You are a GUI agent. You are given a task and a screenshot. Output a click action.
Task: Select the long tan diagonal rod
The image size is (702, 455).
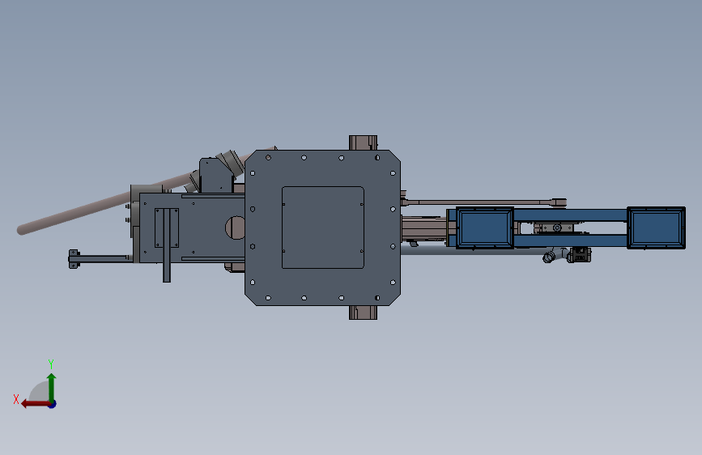pyautogui.click(x=108, y=202)
